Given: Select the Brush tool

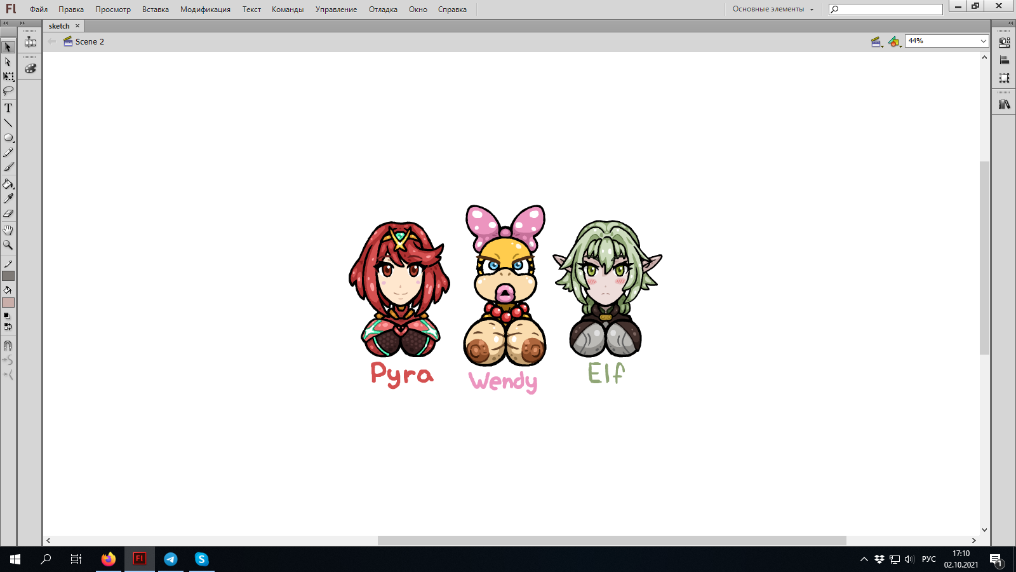Looking at the screenshot, I should (x=8, y=167).
